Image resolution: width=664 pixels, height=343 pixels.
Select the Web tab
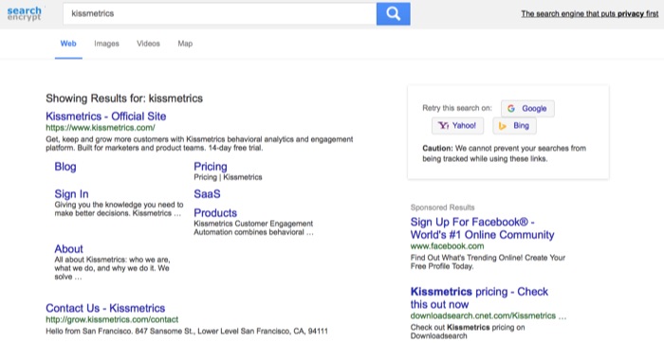(68, 44)
